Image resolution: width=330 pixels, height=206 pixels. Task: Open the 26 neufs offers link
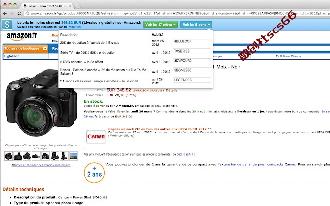click(x=91, y=117)
